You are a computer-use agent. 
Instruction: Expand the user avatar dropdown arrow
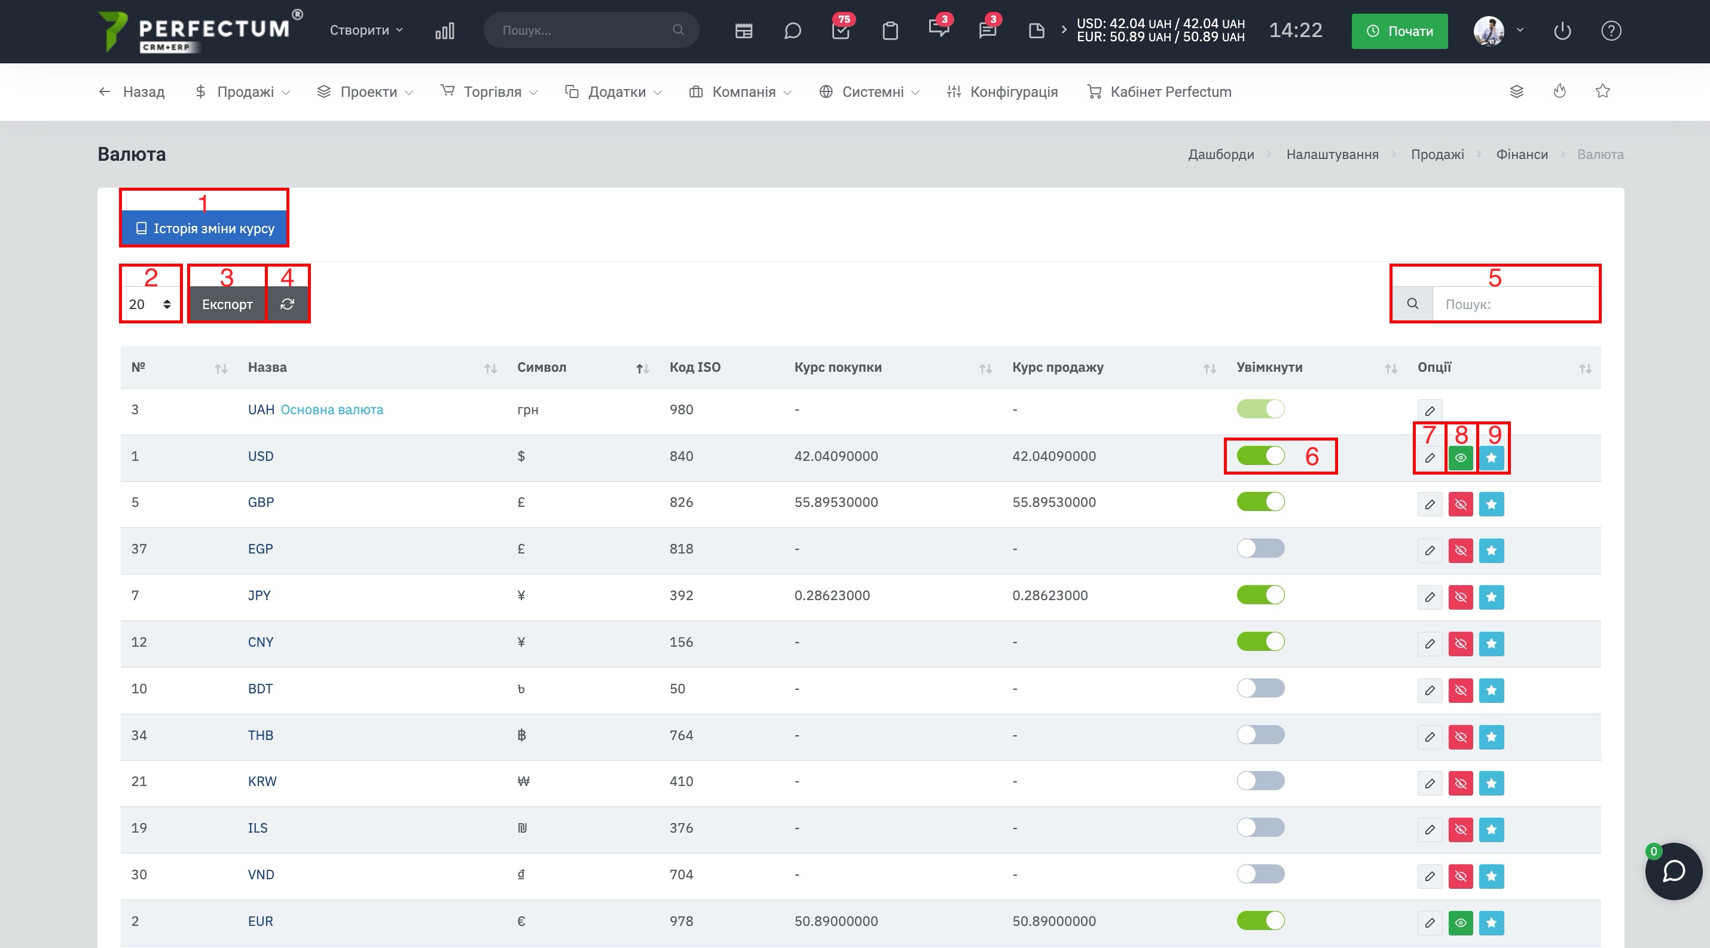[x=1519, y=30]
